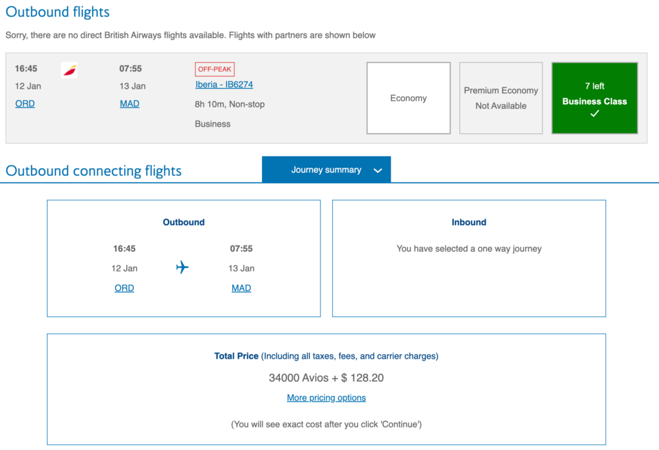659x450 pixels.
Task: Click the airplane icon in the Outbound card
Action: coord(182,268)
